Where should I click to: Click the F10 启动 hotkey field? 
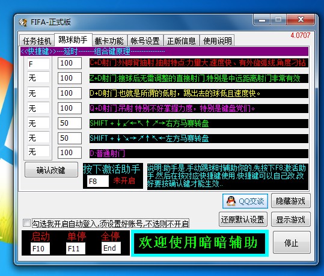click(40, 248)
